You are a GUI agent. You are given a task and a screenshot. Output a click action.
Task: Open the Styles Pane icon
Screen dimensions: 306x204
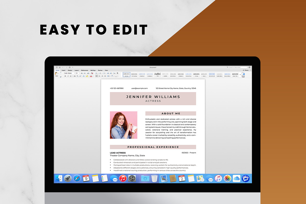[244, 74]
